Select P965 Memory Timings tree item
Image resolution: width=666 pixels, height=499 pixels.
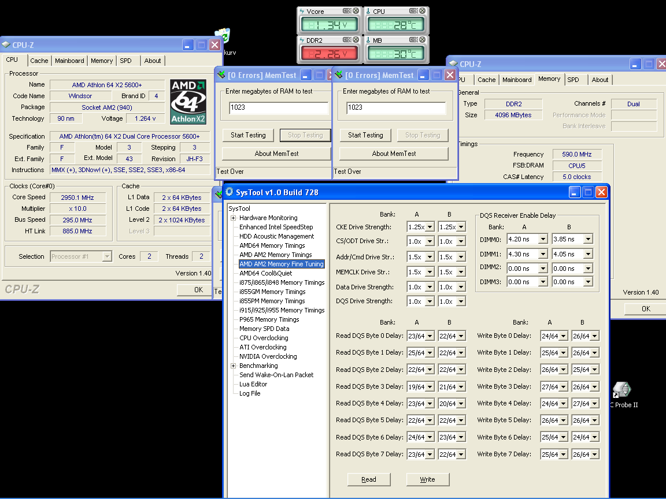tap(269, 319)
